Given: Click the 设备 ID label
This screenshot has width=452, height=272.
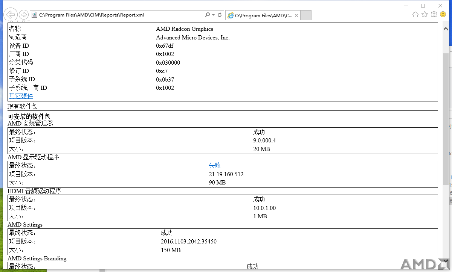Looking at the screenshot, I should [x=19, y=46].
